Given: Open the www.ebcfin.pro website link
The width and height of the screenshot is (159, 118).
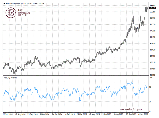Looking at the screenshot, I should coord(131,109).
